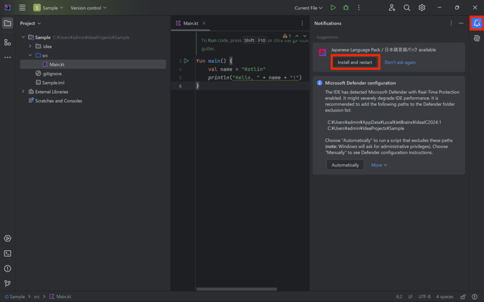Toggle the Project tool window folder icon
Screen dimensions: 484x302
point(8,23)
